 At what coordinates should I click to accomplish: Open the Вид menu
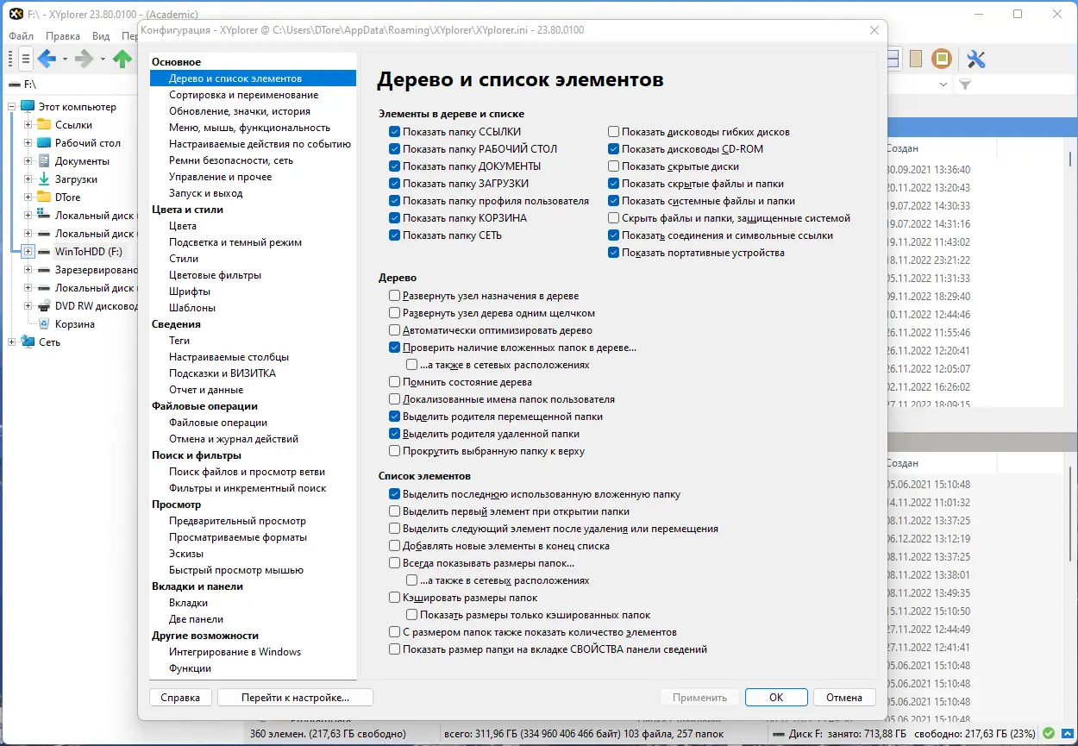(101, 36)
